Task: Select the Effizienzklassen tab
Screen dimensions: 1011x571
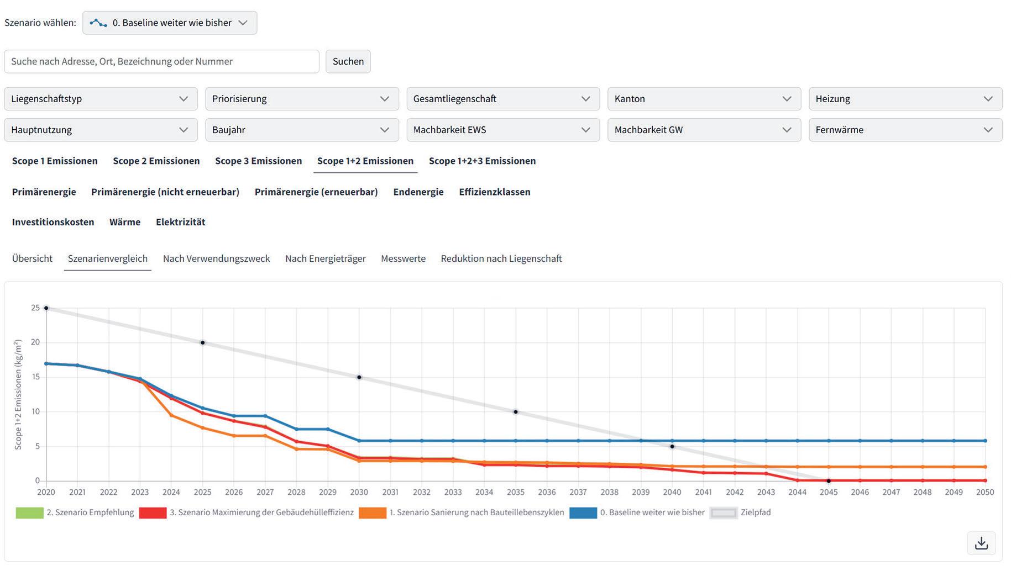Action: (494, 192)
